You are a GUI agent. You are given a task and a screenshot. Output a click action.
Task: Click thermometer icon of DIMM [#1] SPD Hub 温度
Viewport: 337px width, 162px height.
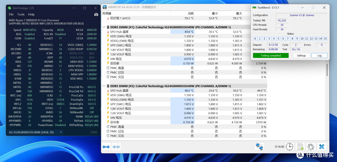[108, 32]
